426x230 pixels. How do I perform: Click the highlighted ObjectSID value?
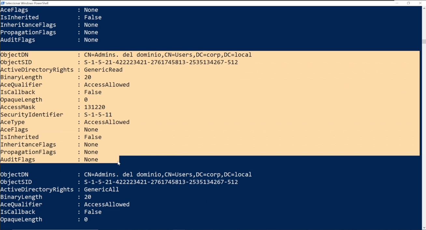pyautogui.click(x=161, y=62)
